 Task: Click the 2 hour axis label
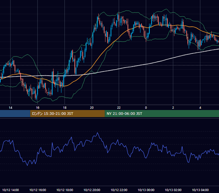pos(173,108)
